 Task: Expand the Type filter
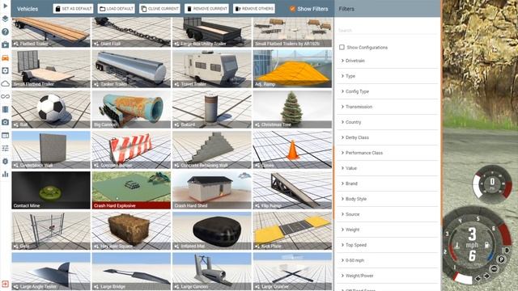pos(388,76)
